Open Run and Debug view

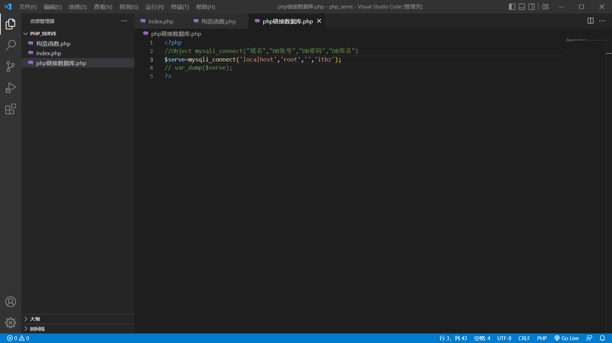pyautogui.click(x=11, y=88)
